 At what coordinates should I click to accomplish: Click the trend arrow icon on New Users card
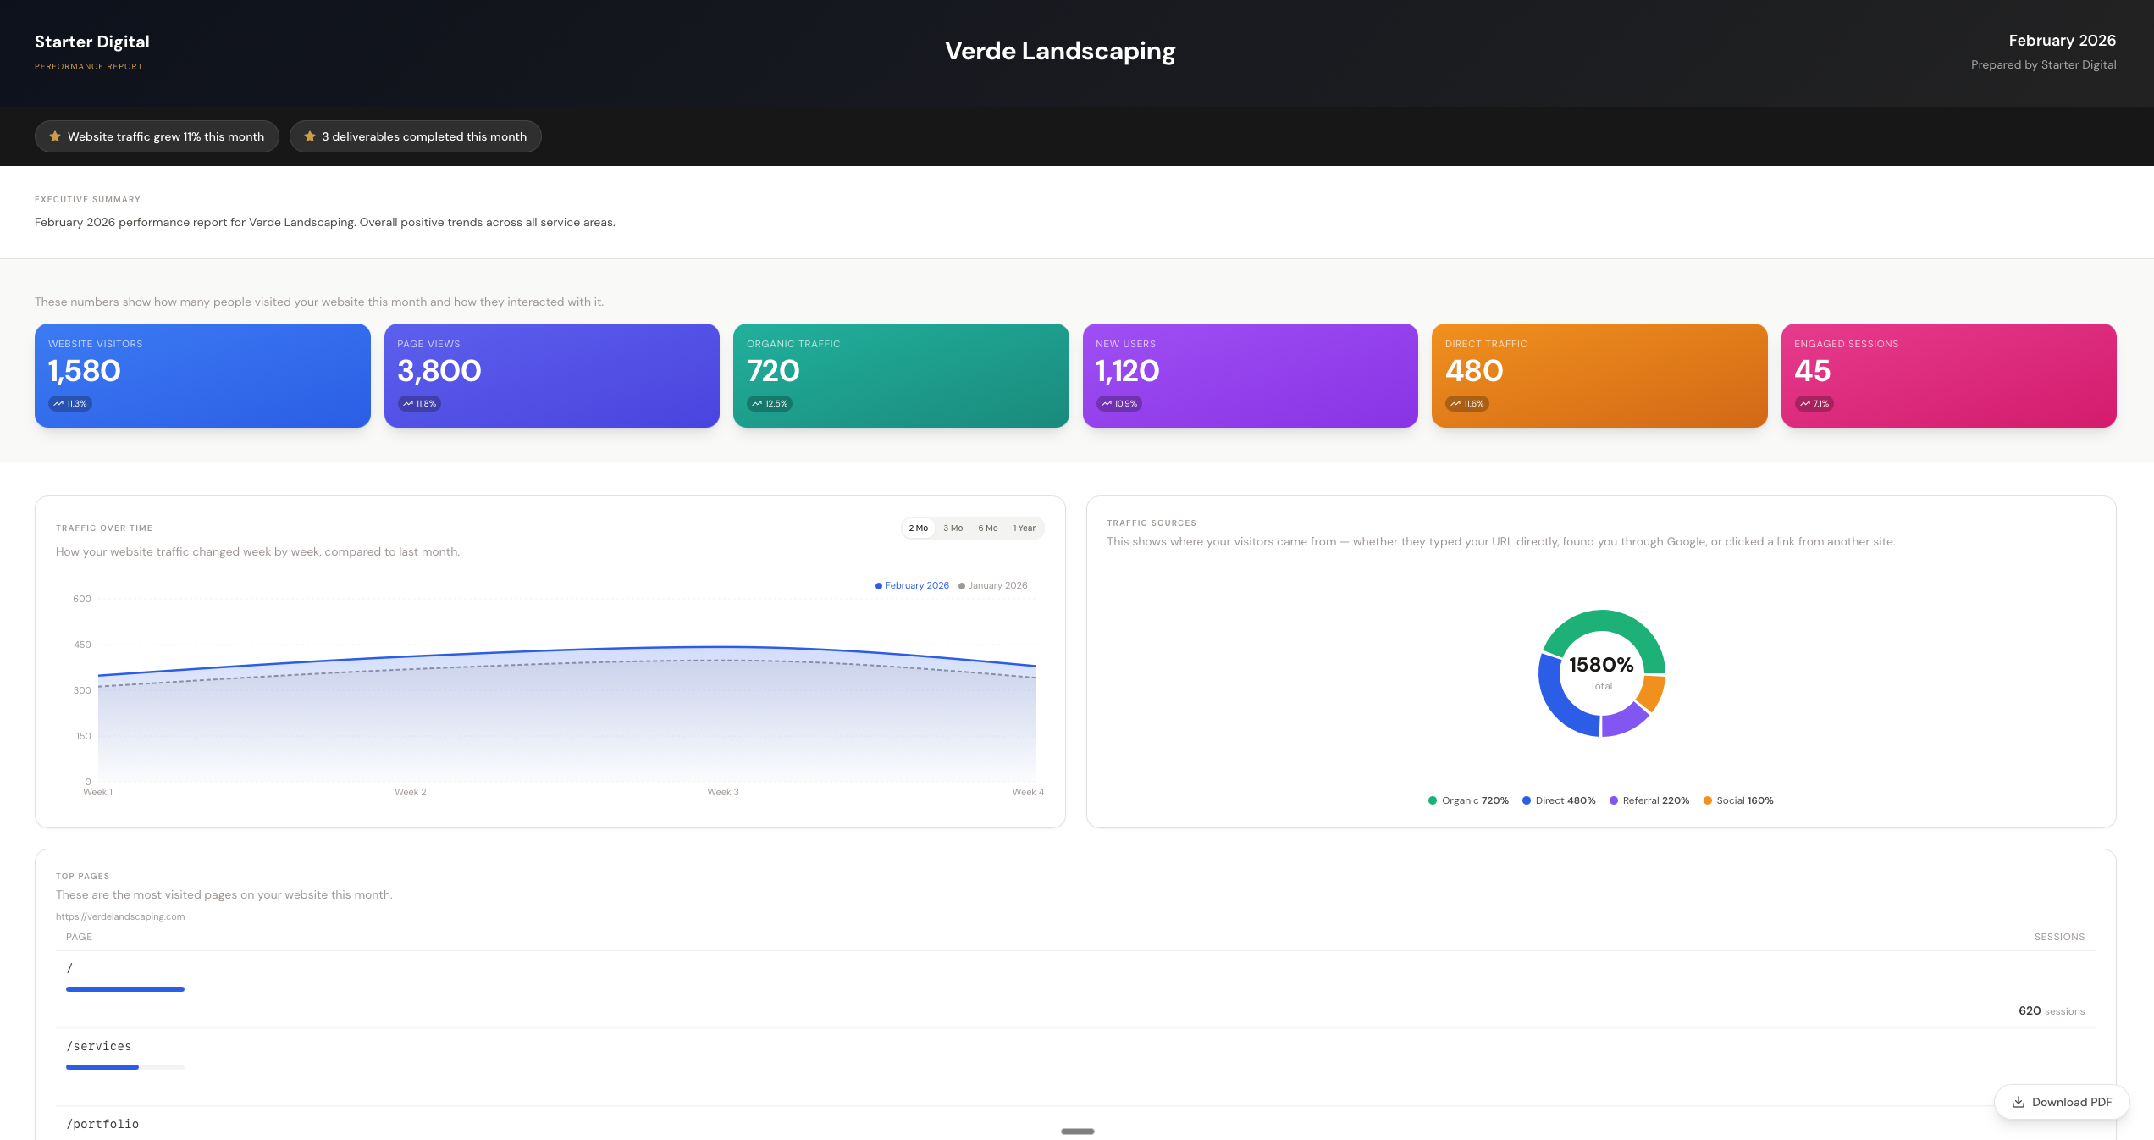[x=1107, y=404]
